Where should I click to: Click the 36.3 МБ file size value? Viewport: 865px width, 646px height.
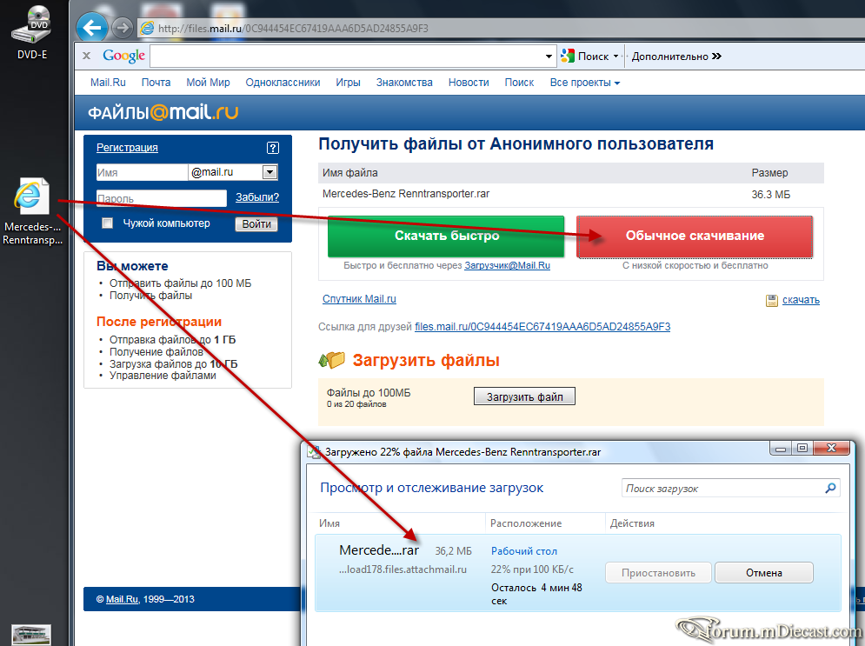(770, 195)
